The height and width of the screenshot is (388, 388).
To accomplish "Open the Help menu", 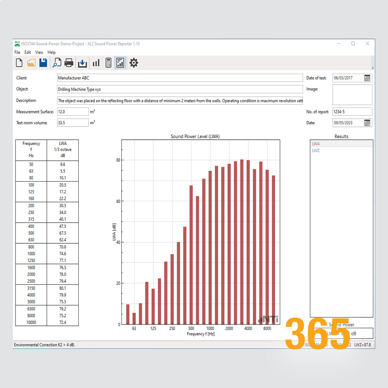I will coord(51,52).
